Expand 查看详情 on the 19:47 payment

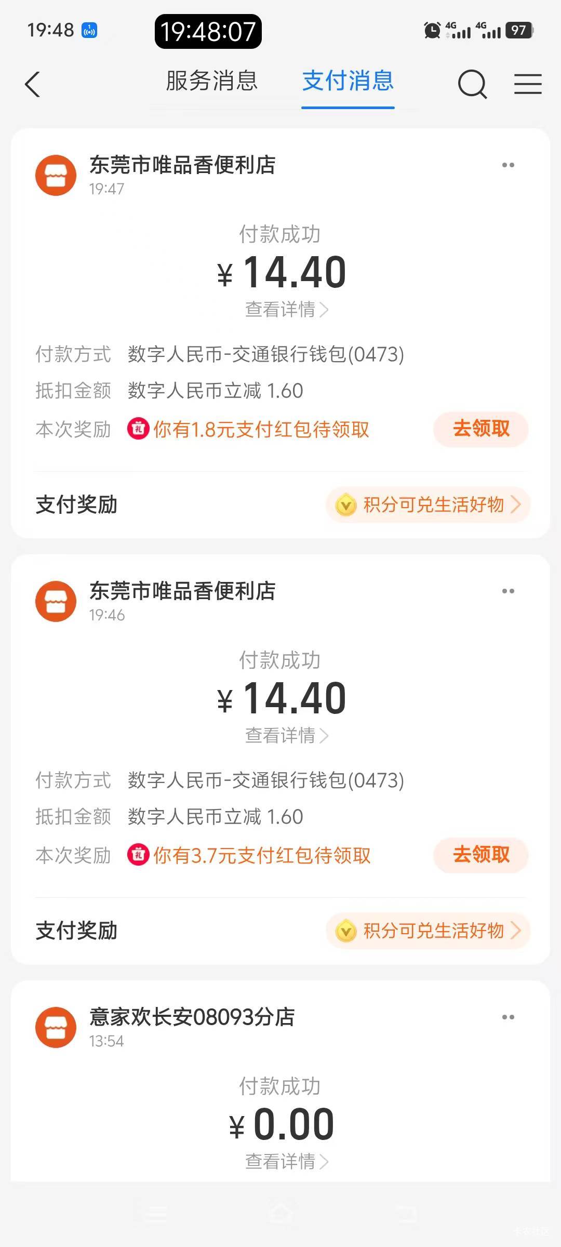pos(286,310)
